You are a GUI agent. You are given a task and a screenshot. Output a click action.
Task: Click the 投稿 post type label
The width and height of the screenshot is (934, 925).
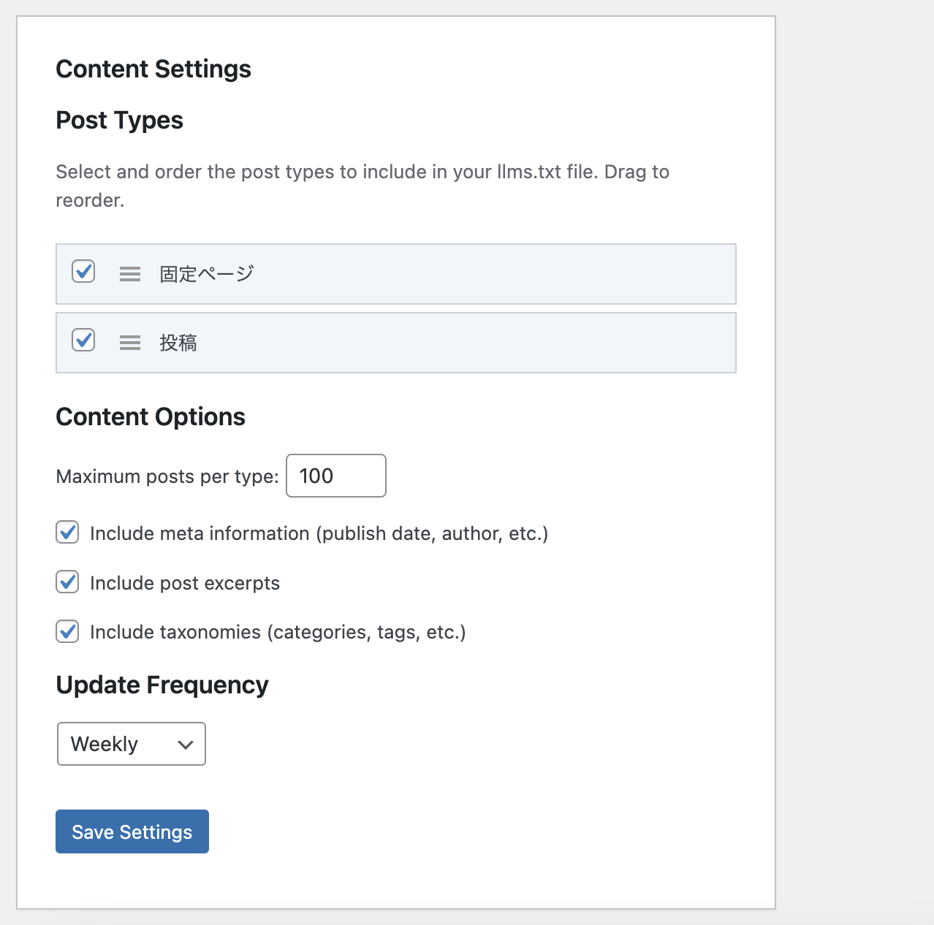pos(178,343)
